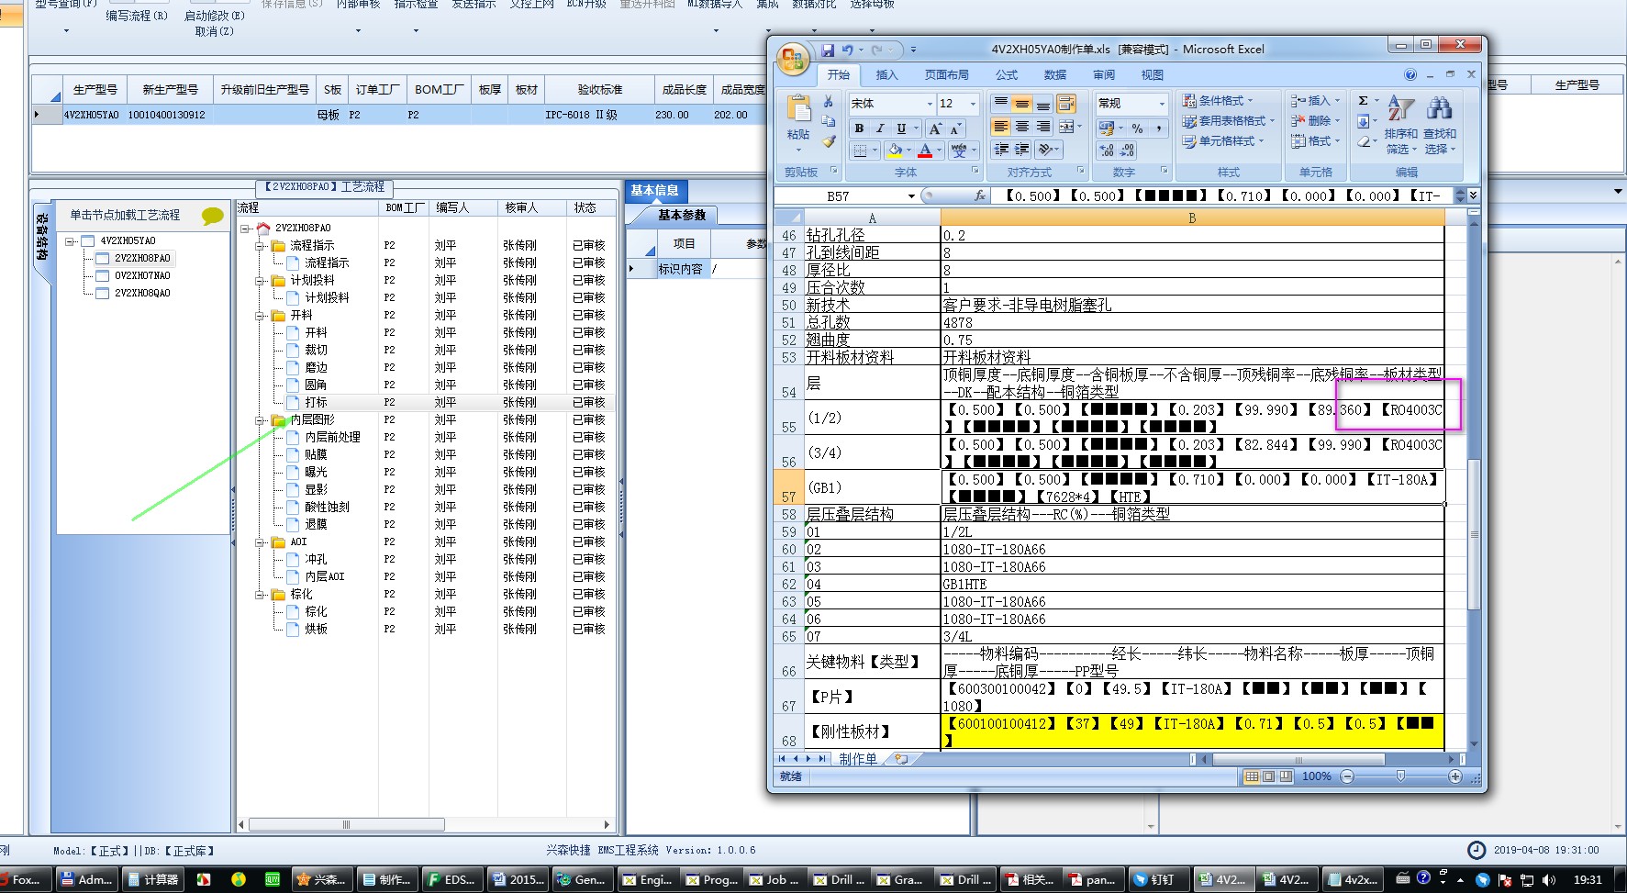Viewport: 1627px width, 893px height.
Task: Paste clipboard contents in Excel
Action: tap(798, 122)
